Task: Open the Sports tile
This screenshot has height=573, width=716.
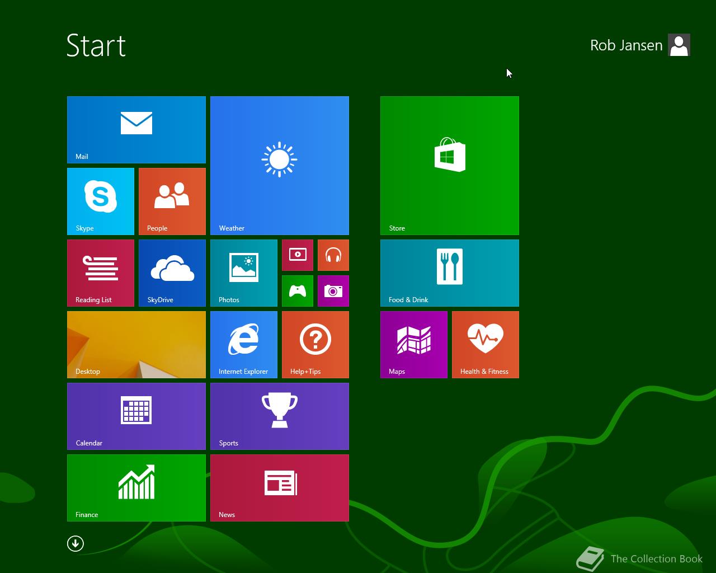Action: coord(280,416)
